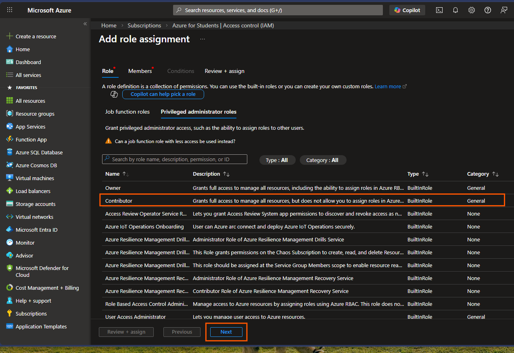This screenshot has height=353, width=514.
Task: Open the feedback icon in top bar
Action: [x=504, y=10]
